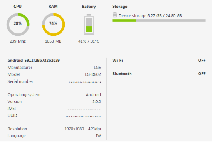Click the Android version 5.0.2 value
The width and height of the screenshot is (212, 142).
tap(96, 102)
